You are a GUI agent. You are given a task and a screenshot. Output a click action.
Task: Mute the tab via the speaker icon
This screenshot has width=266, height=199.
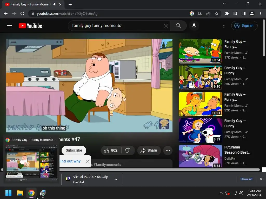coord(55,4)
